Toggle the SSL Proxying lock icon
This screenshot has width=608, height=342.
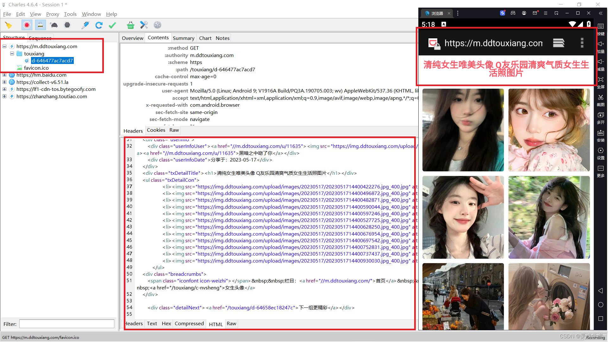coord(40,25)
